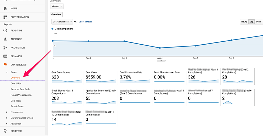Click the Real-Time clock icon
Screen dimensions: 263x136
click(5, 31)
